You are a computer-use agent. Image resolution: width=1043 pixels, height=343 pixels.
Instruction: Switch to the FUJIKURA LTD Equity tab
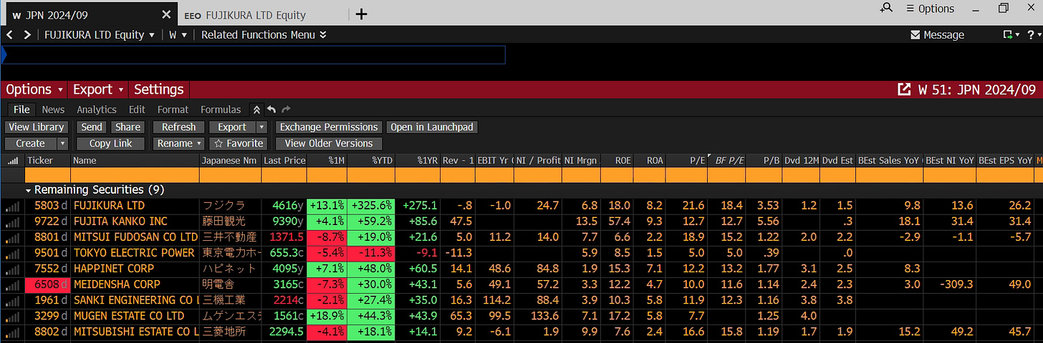(x=254, y=14)
